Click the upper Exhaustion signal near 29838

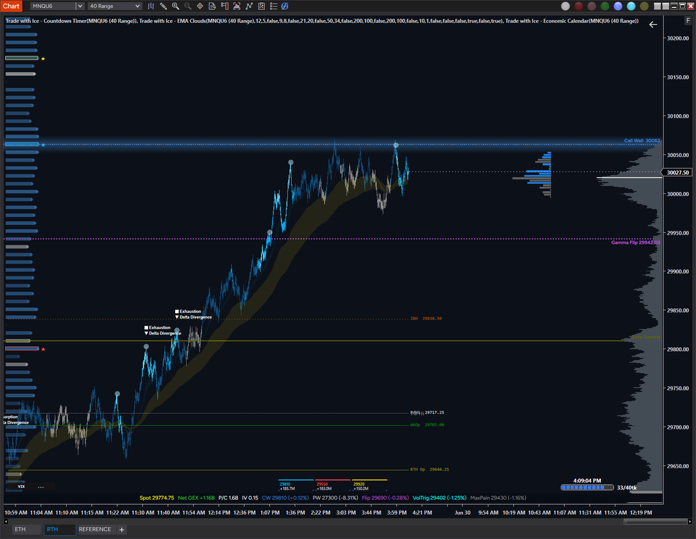click(x=188, y=311)
